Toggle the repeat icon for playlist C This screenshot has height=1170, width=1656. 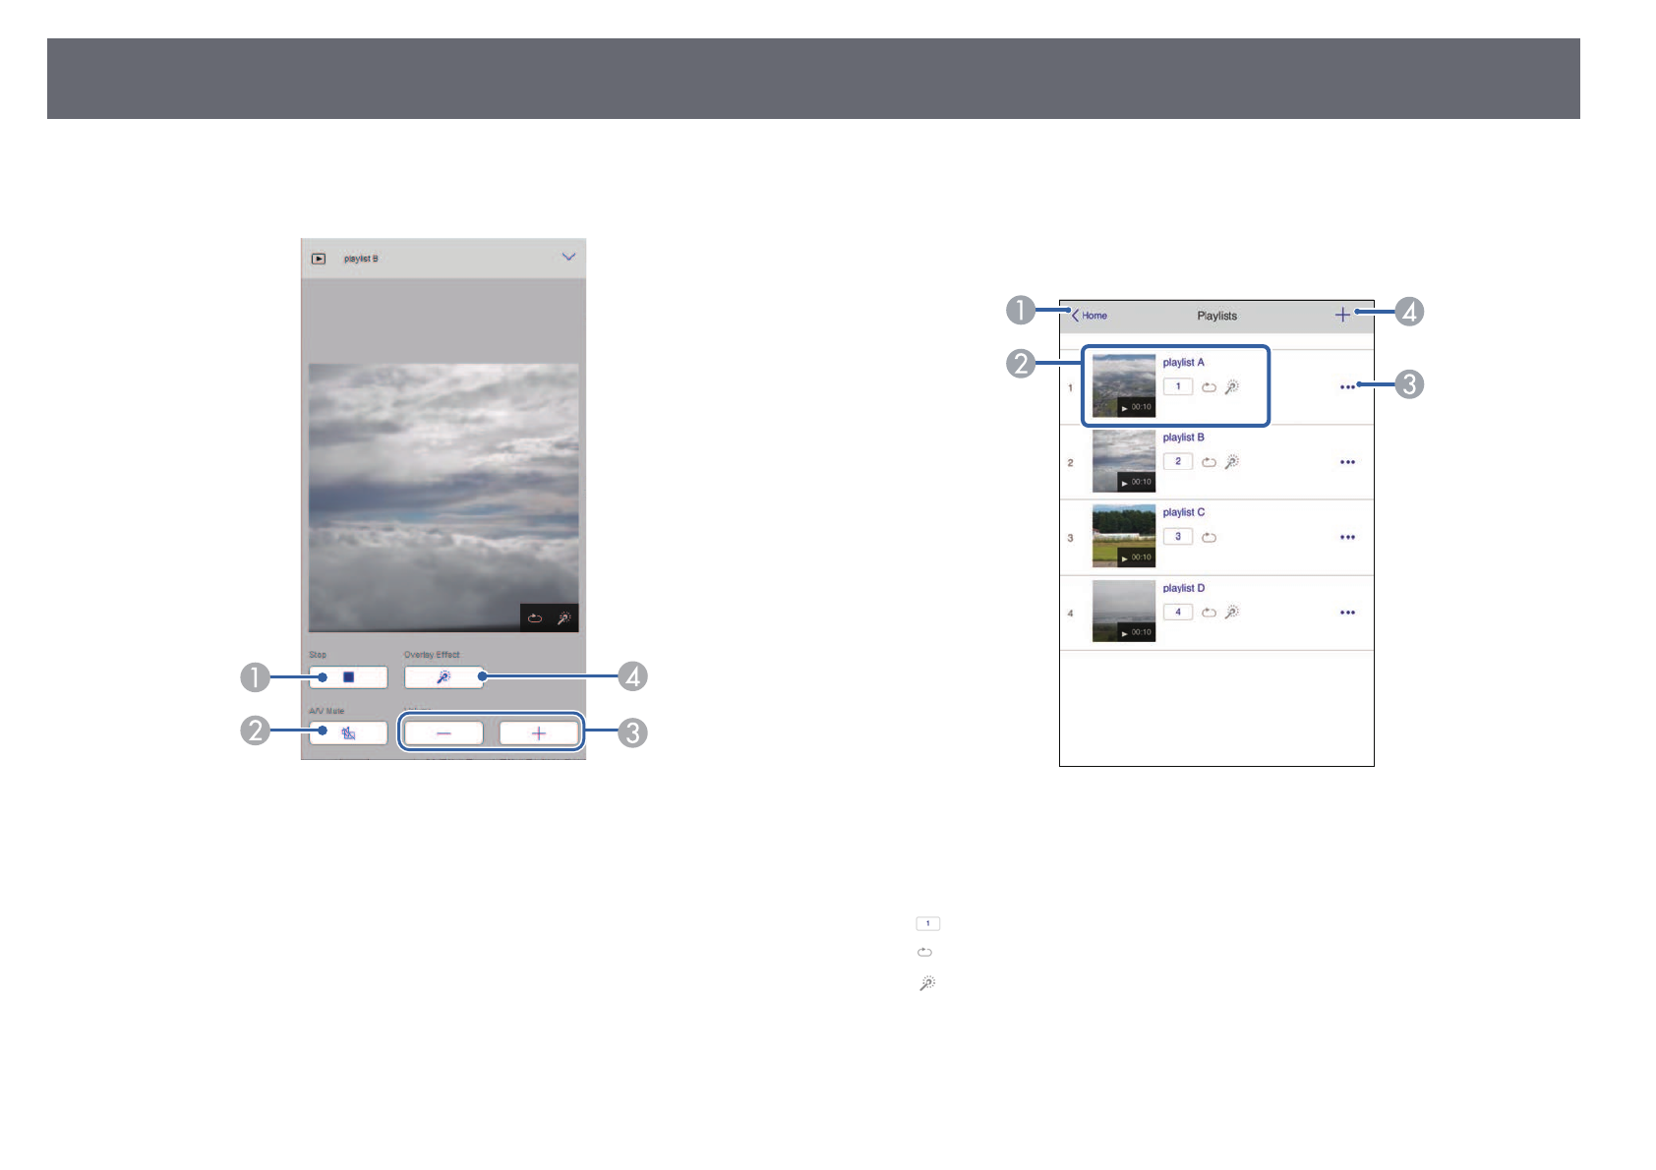click(x=1209, y=538)
